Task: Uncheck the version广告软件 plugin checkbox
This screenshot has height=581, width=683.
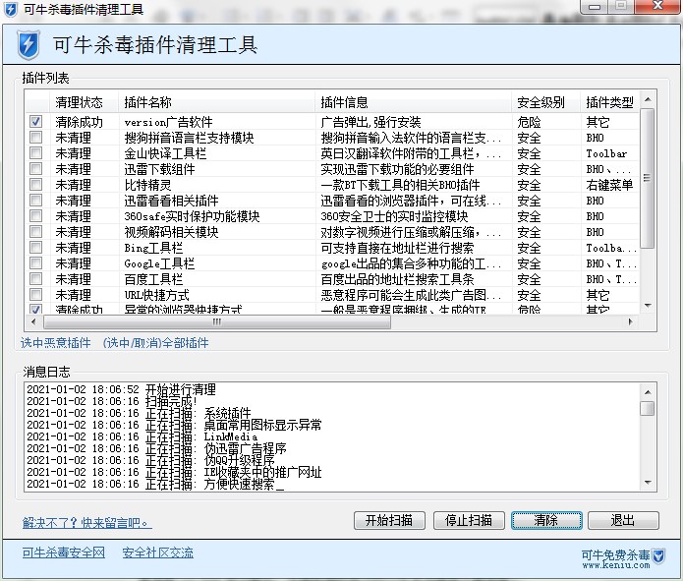Action: tap(36, 122)
